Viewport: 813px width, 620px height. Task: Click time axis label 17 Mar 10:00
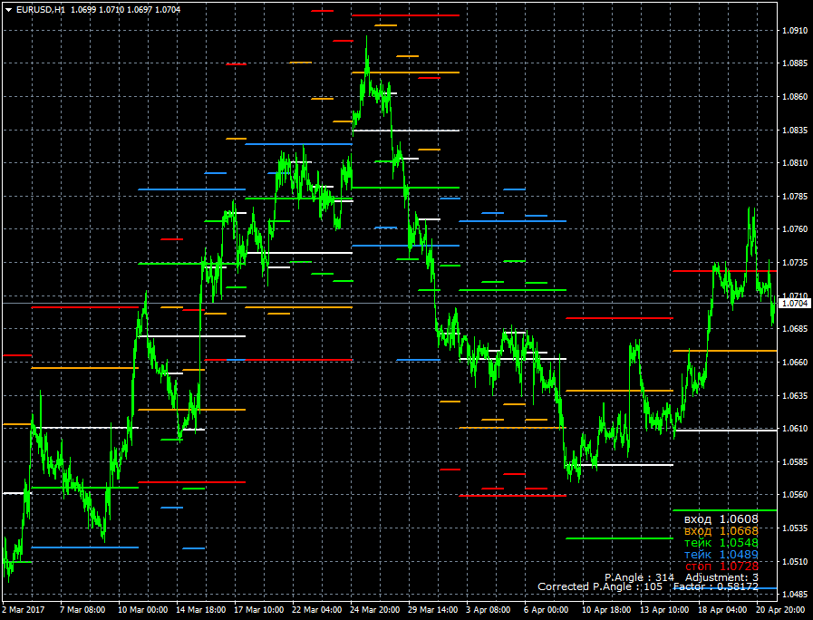(258, 610)
